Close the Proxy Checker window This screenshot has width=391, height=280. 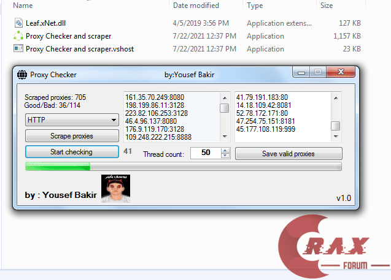[341, 72]
